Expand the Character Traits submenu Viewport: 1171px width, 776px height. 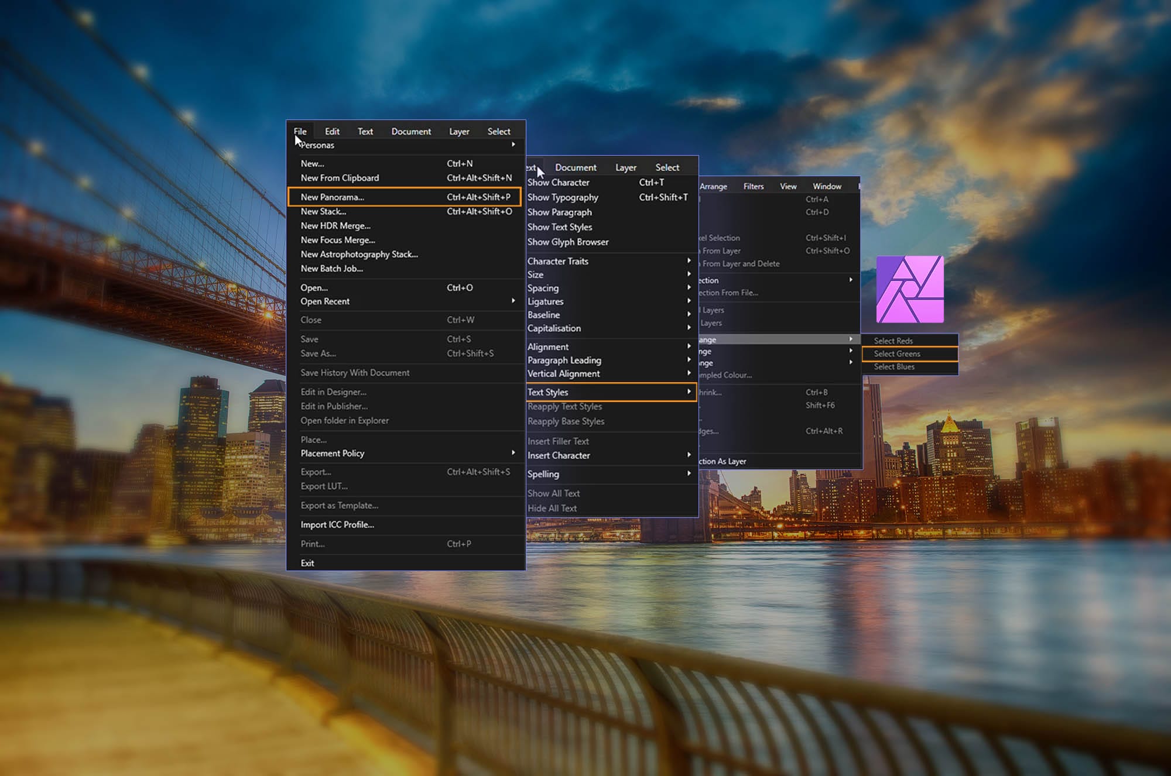point(557,261)
